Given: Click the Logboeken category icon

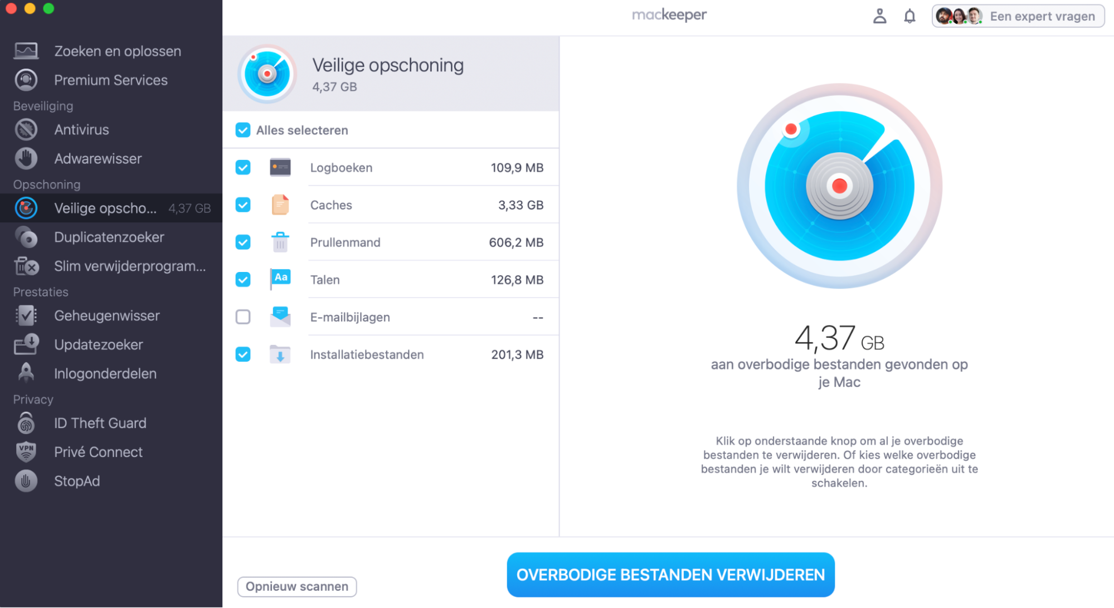Looking at the screenshot, I should tap(280, 167).
